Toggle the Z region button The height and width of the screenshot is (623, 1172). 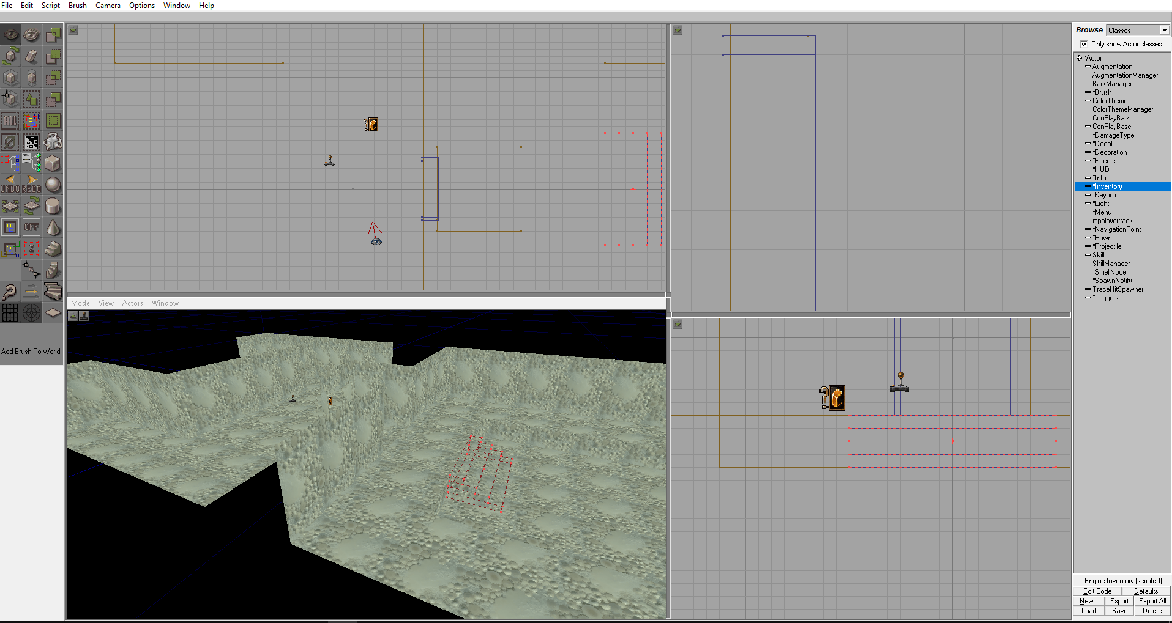click(x=32, y=249)
